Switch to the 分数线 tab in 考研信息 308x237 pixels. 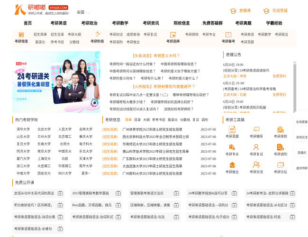(185, 119)
